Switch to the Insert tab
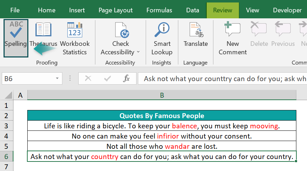The width and height of the screenshot is (307, 171). click(x=77, y=10)
